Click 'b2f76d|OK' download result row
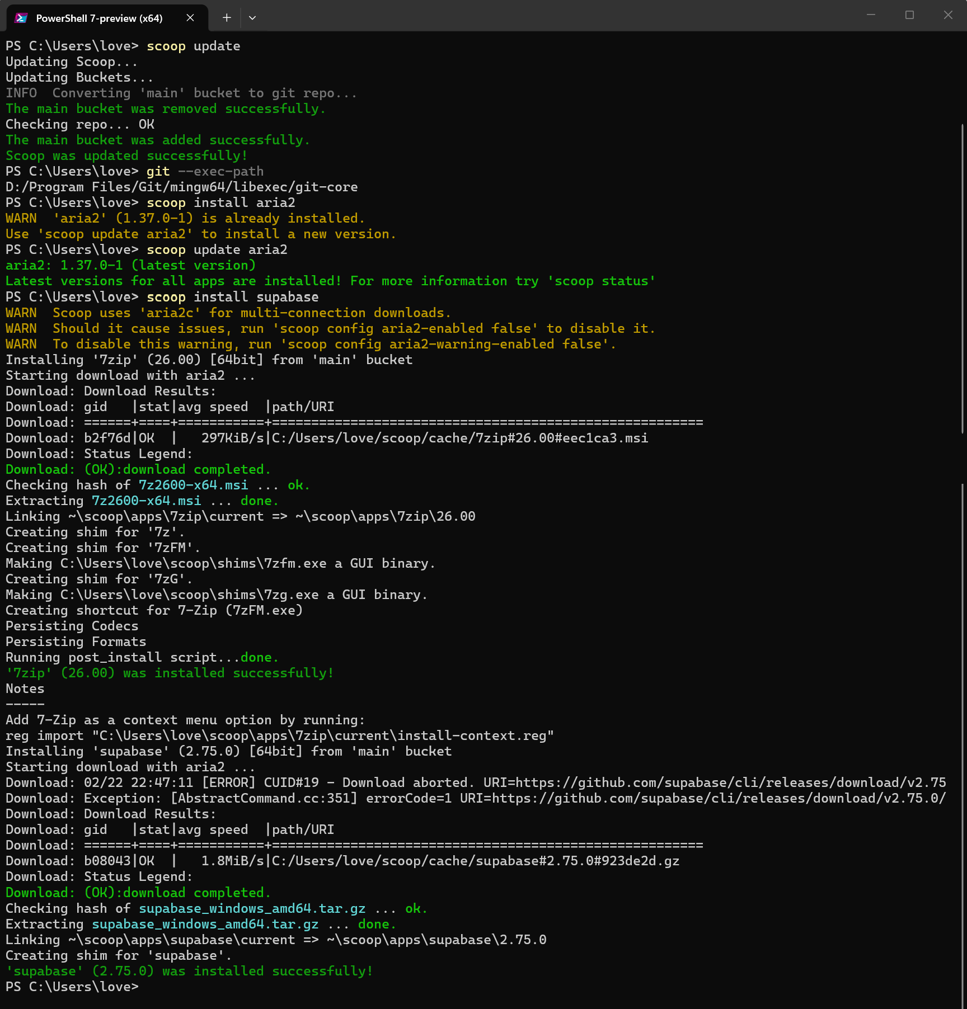This screenshot has width=967, height=1009. pos(327,438)
